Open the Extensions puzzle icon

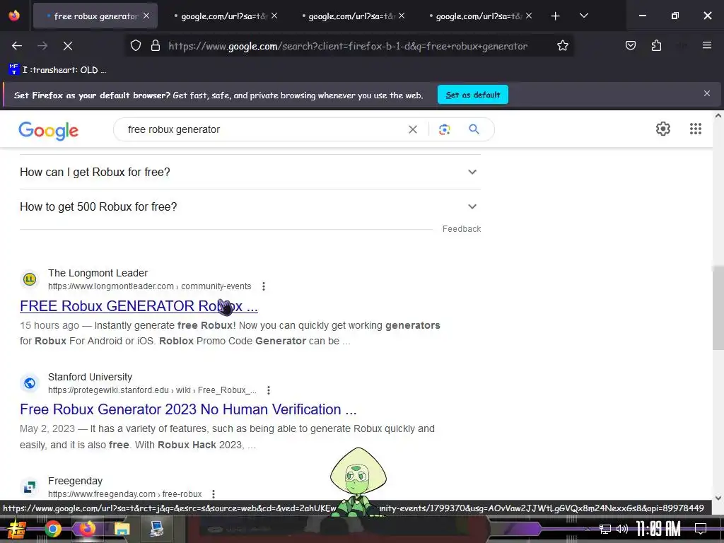[656, 45]
